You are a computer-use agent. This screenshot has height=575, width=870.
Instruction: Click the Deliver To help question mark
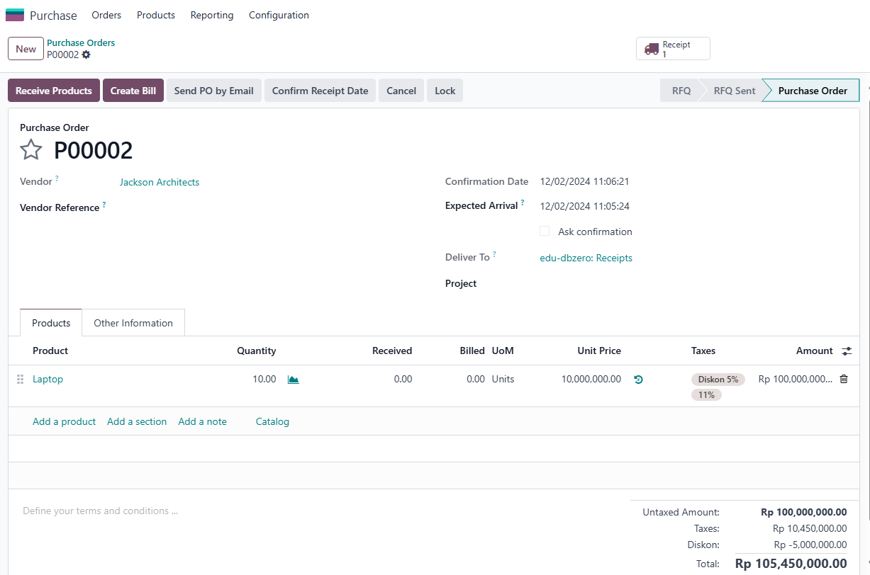coord(494,254)
